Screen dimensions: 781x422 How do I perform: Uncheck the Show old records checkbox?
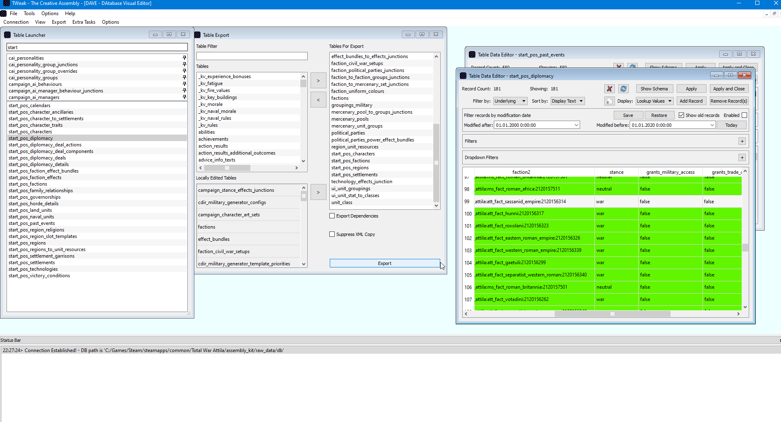(681, 115)
